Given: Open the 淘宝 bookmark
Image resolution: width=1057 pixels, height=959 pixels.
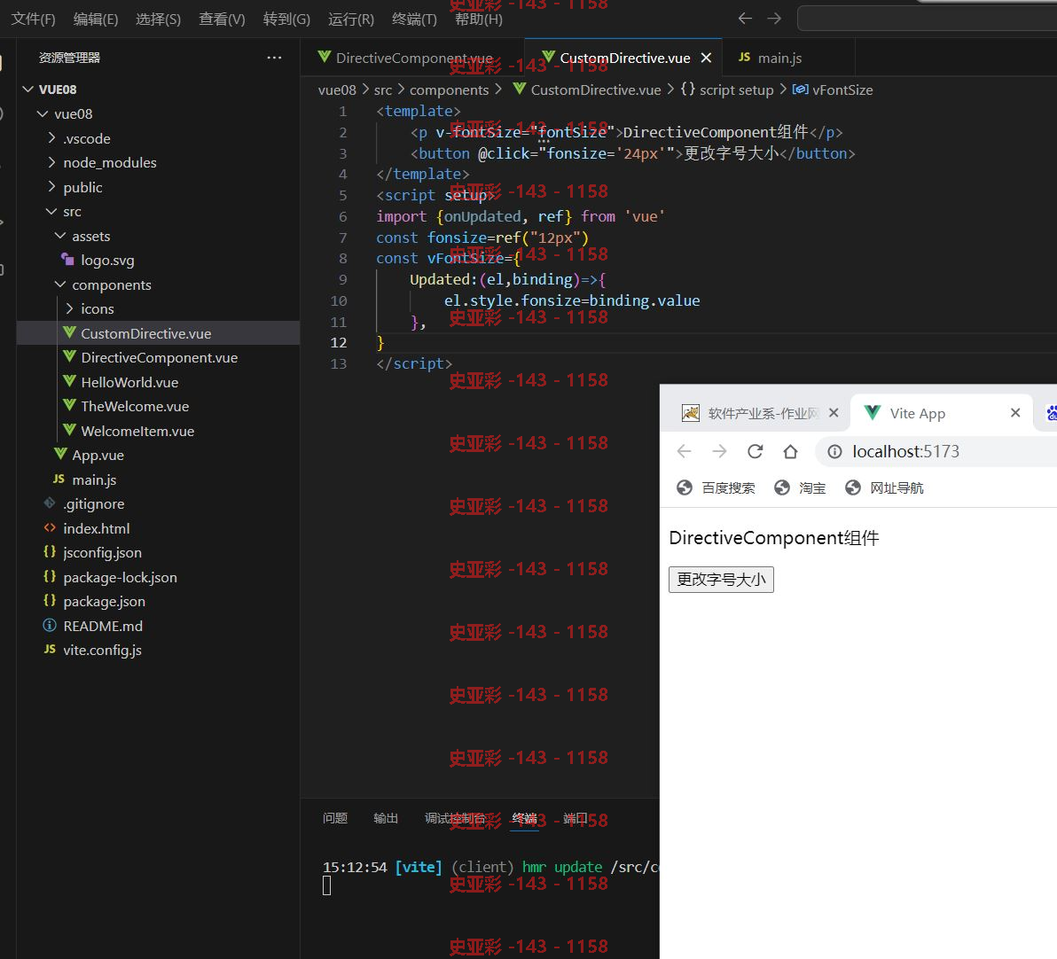Looking at the screenshot, I should coord(800,487).
